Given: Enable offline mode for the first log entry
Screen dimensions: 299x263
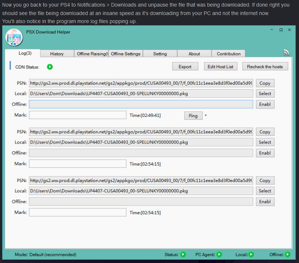Looking at the screenshot, I should [265, 104].
